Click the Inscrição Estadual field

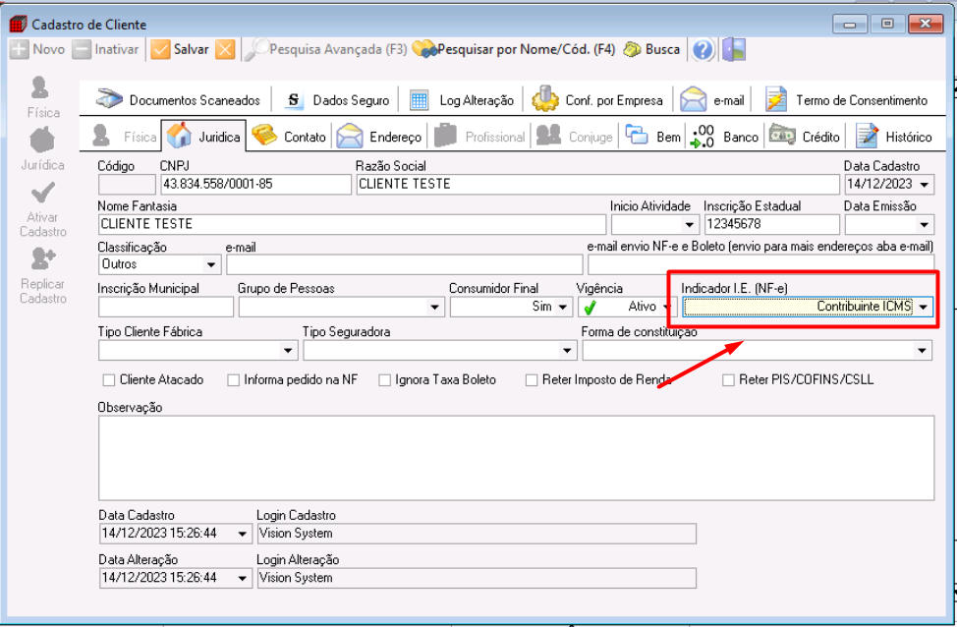coord(771,225)
